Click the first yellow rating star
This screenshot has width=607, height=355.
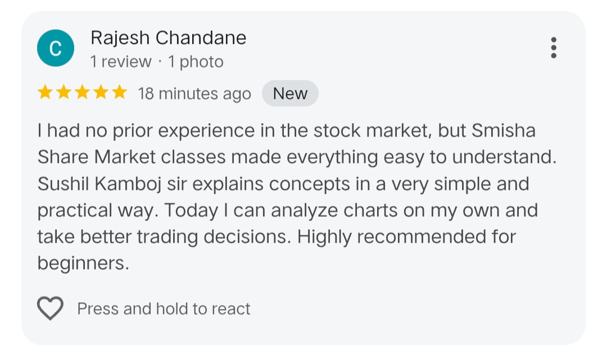click(46, 93)
